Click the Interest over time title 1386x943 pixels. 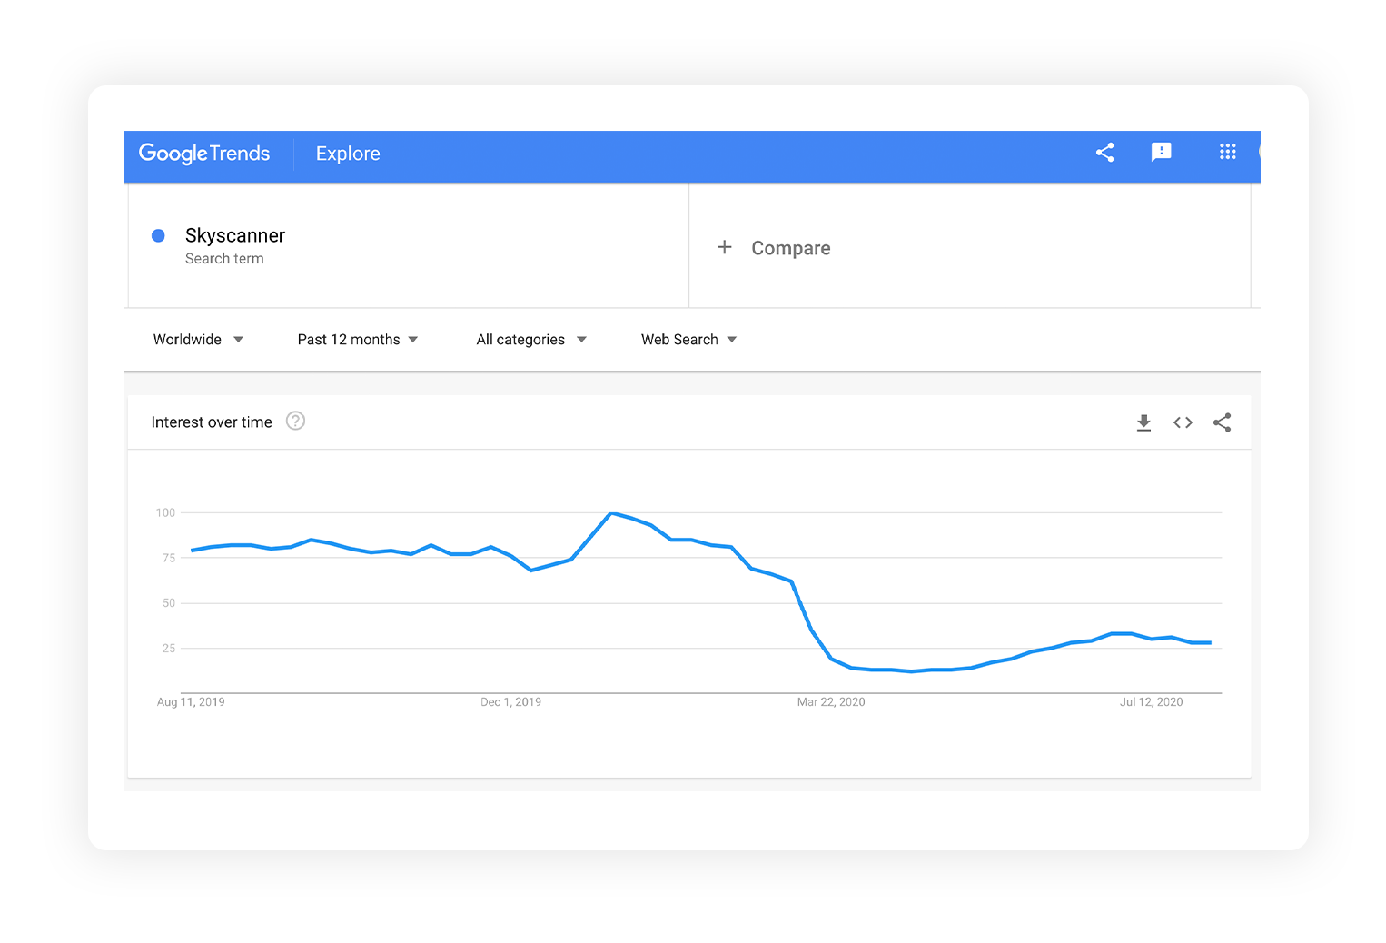[x=212, y=422]
